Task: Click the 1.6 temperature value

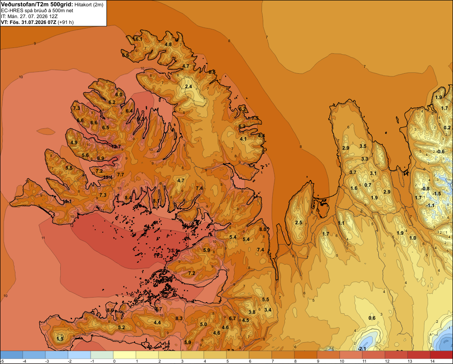Action: (x=354, y=189)
